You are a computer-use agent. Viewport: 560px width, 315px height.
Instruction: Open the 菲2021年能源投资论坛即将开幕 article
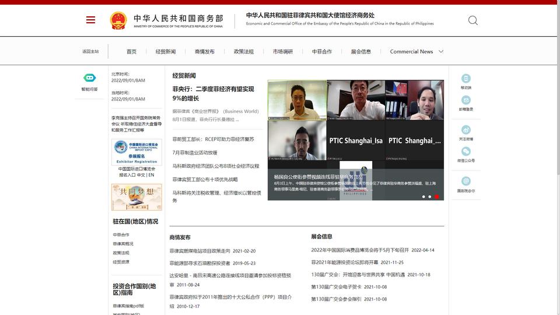[x=345, y=262]
